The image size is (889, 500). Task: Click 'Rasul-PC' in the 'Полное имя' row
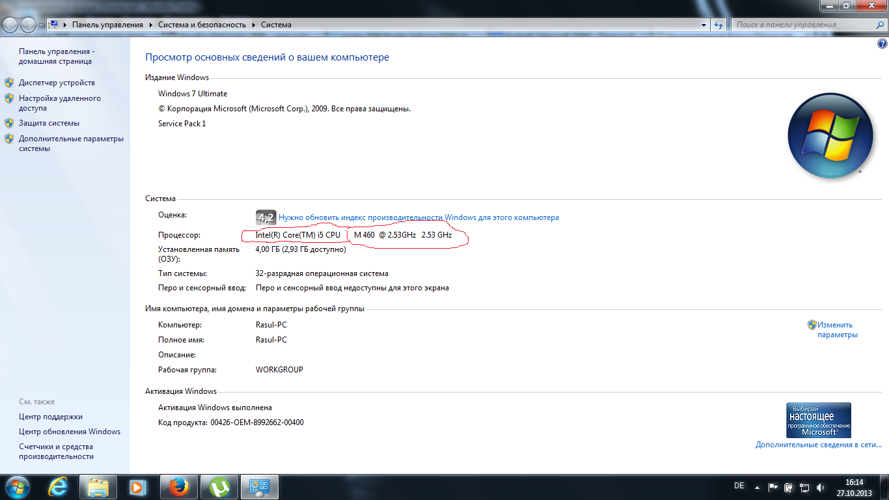pyautogui.click(x=271, y=340)
